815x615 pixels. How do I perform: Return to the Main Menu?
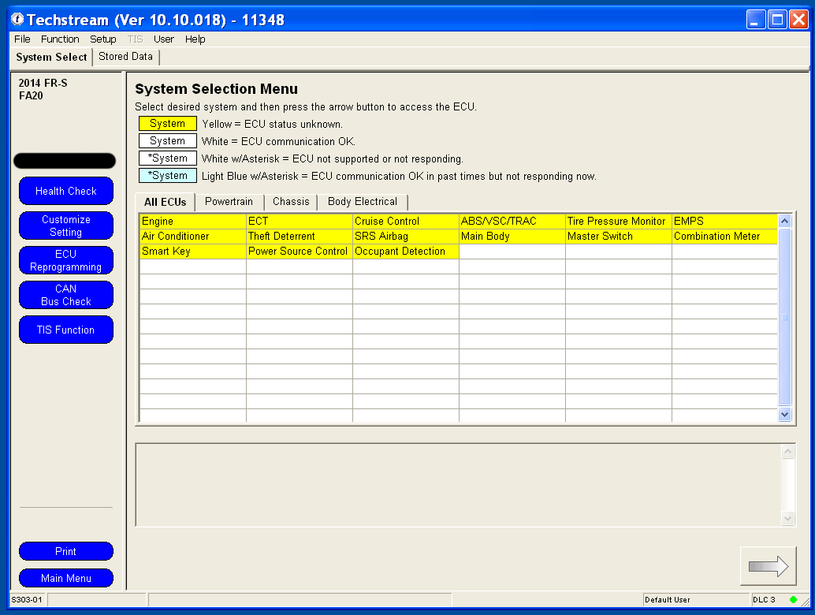[x=66, y=579]
